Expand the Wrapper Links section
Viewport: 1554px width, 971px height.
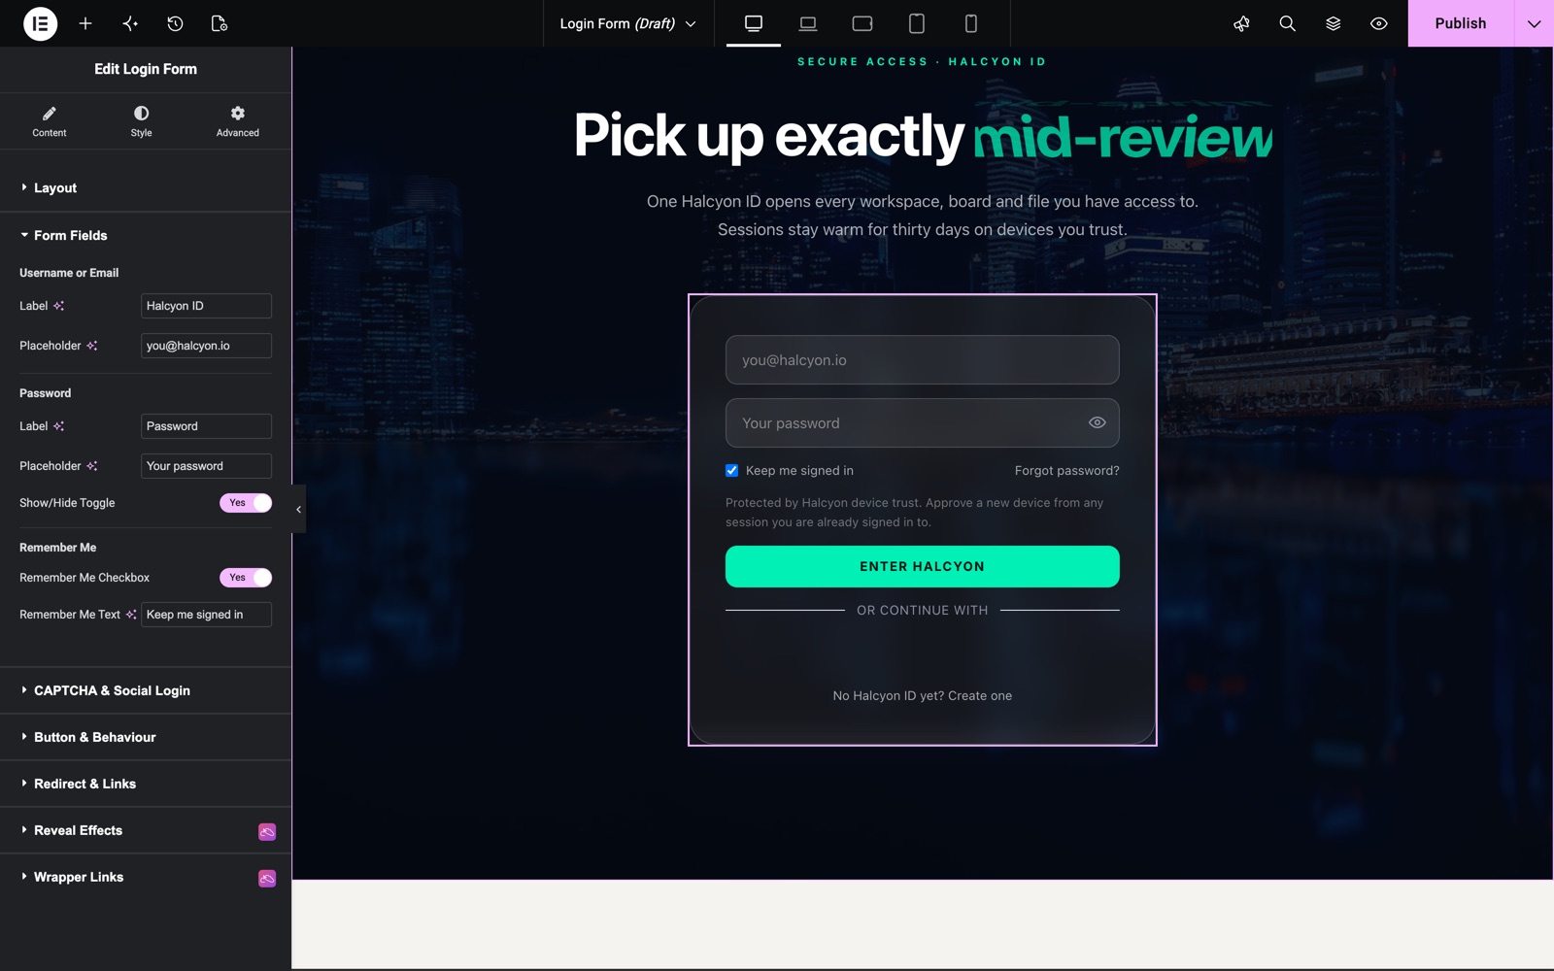click(x=146, y=877)
